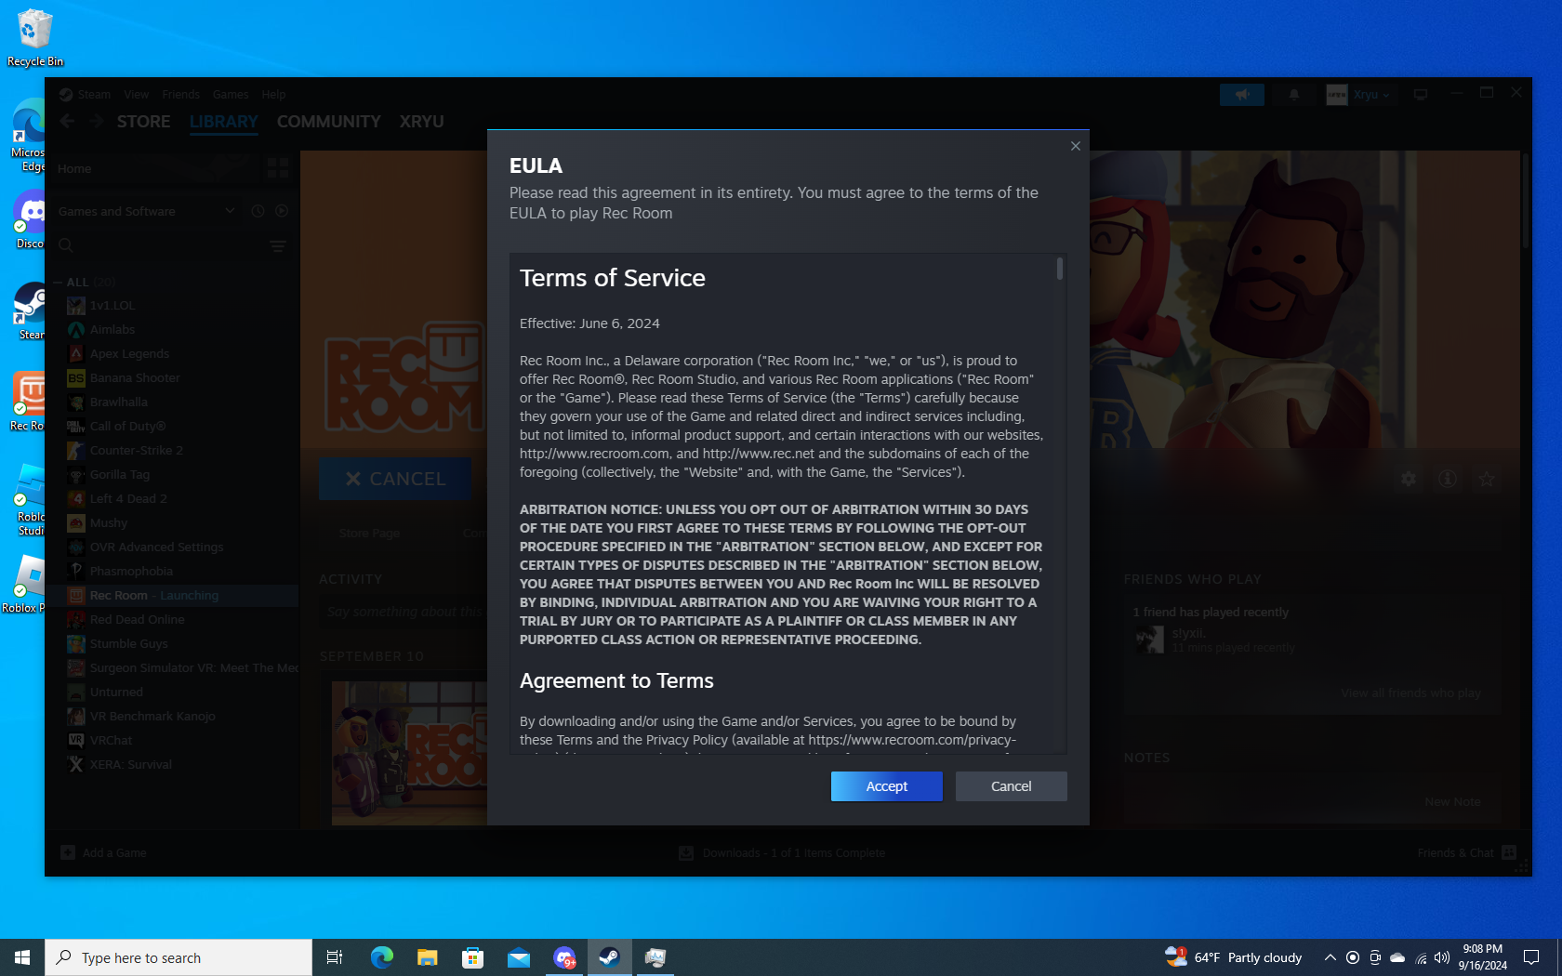Select Gorilla Tag in the library

120,475
